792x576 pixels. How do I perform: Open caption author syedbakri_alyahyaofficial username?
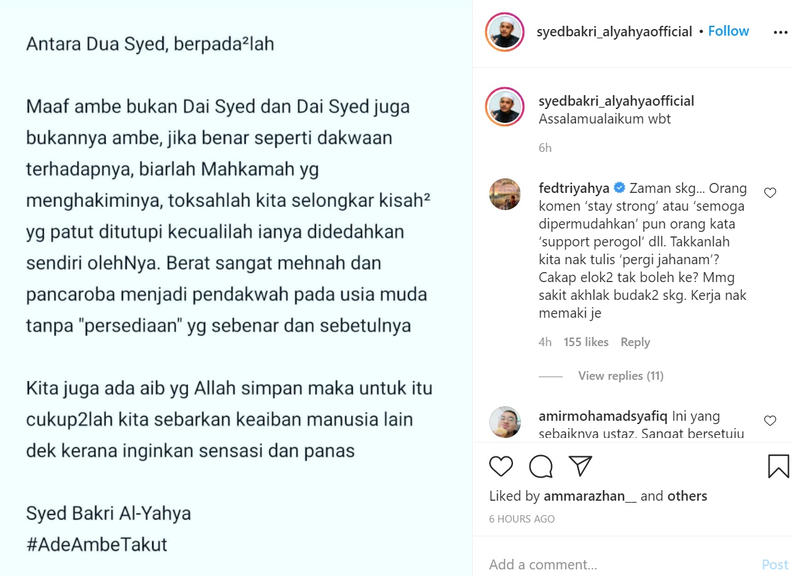616,101
